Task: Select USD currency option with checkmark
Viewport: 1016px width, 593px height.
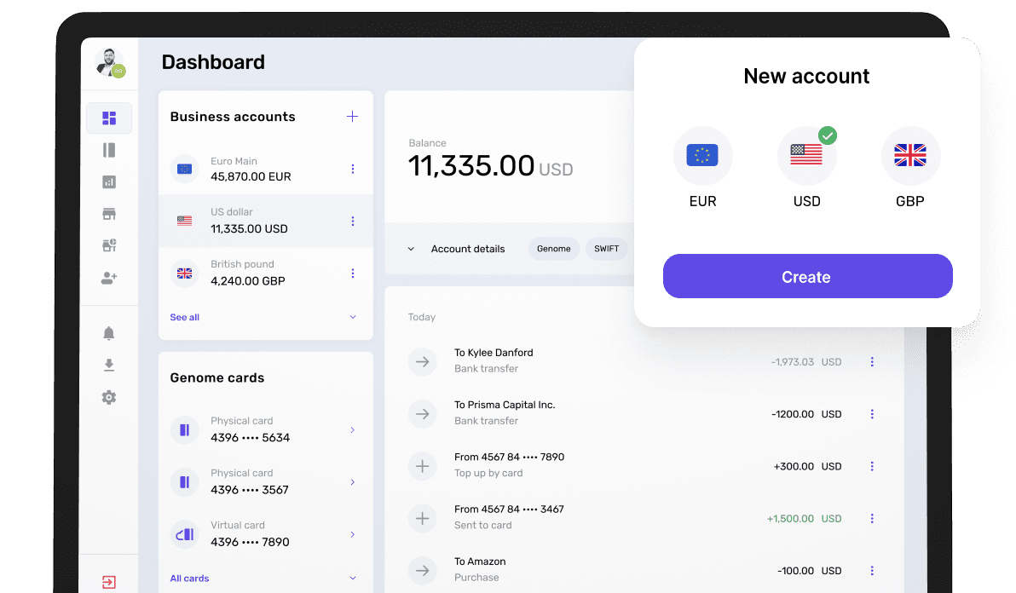Action: pos(806,156)
